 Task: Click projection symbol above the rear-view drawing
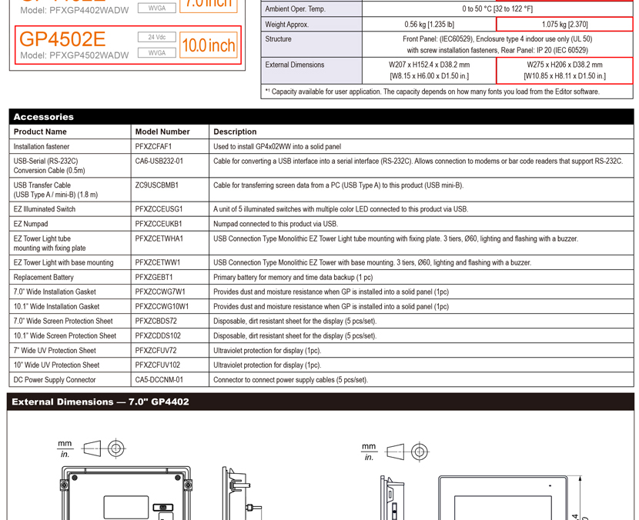coord(104,448)
